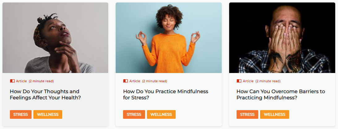Click the 'Article' label on the Overcome Barriers card
The height and width of the screenshot is (129, 338).
tap(248, 81)
